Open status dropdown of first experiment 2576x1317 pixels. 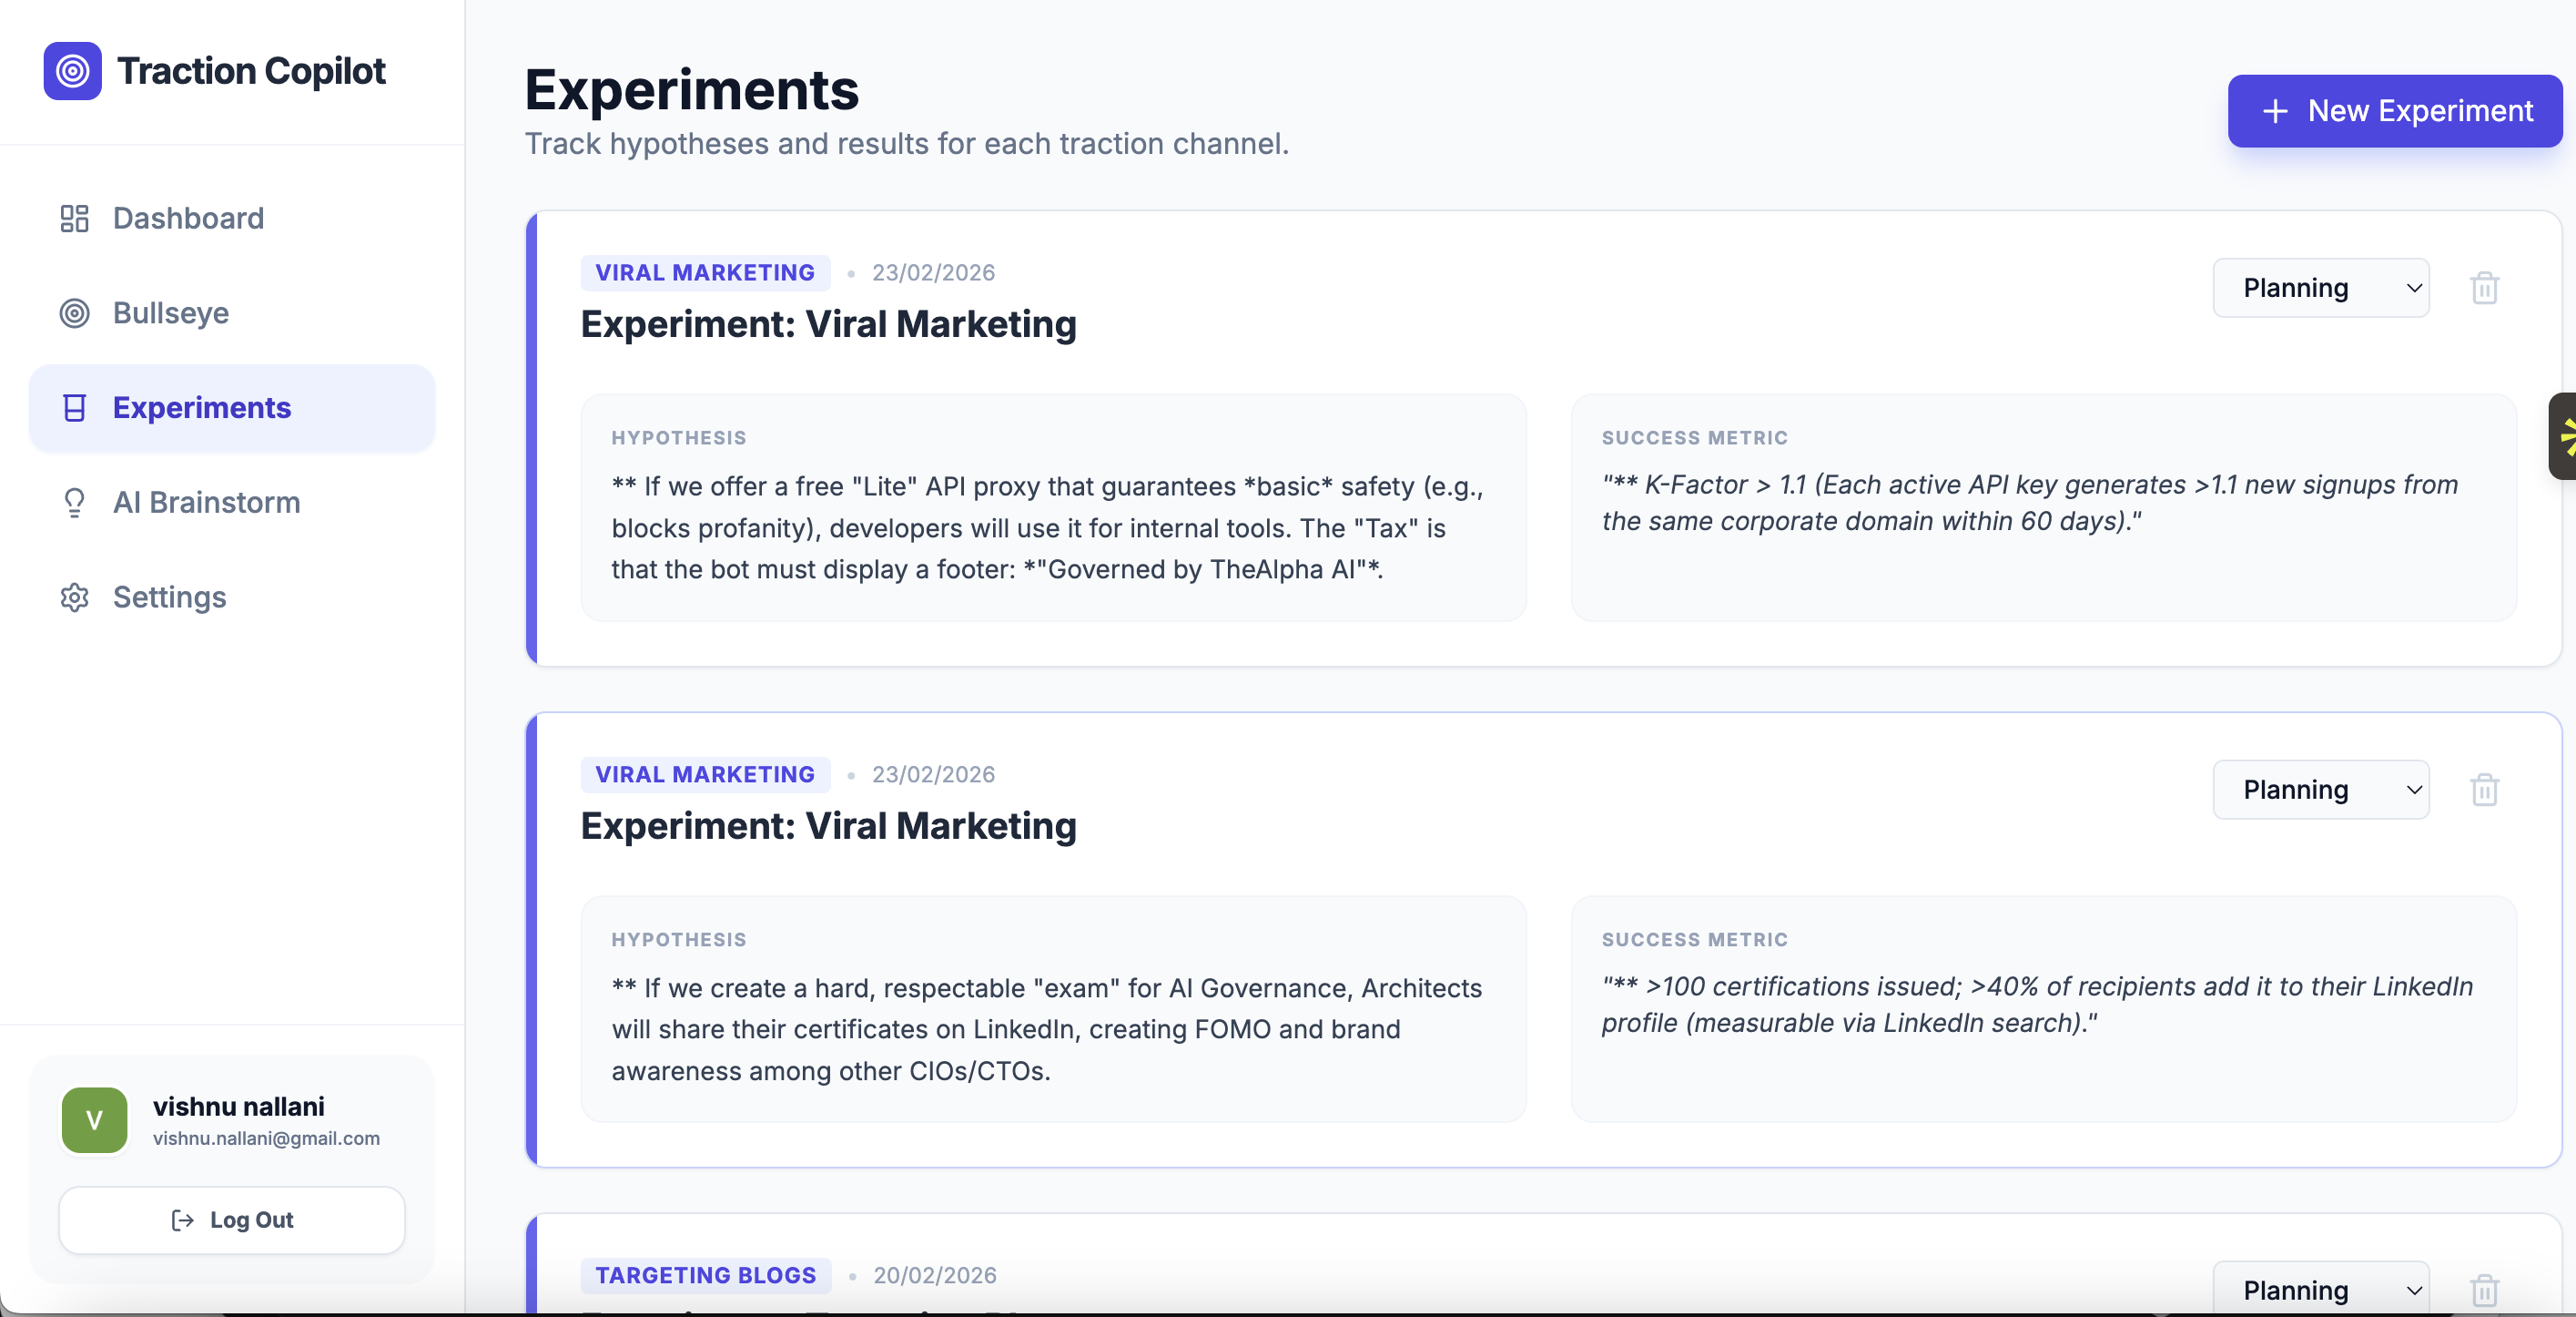coord(2320,288)
